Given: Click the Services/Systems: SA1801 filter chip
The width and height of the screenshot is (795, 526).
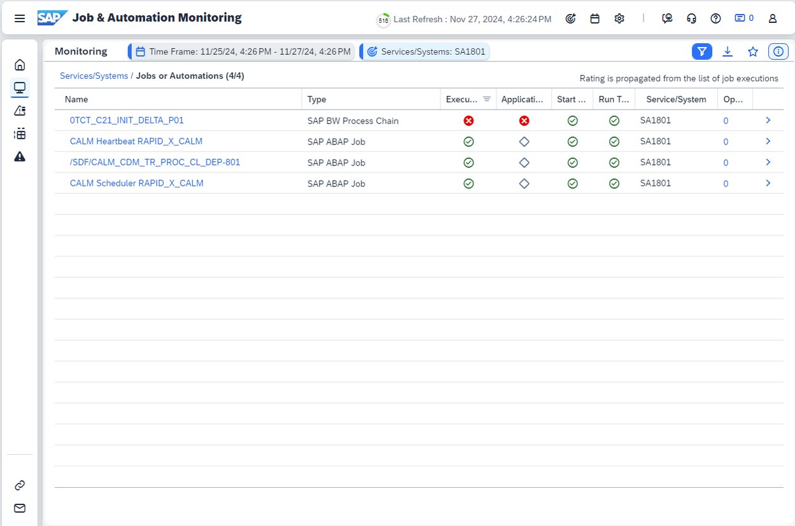Looking at the screenshot, I should pos(425,52).
